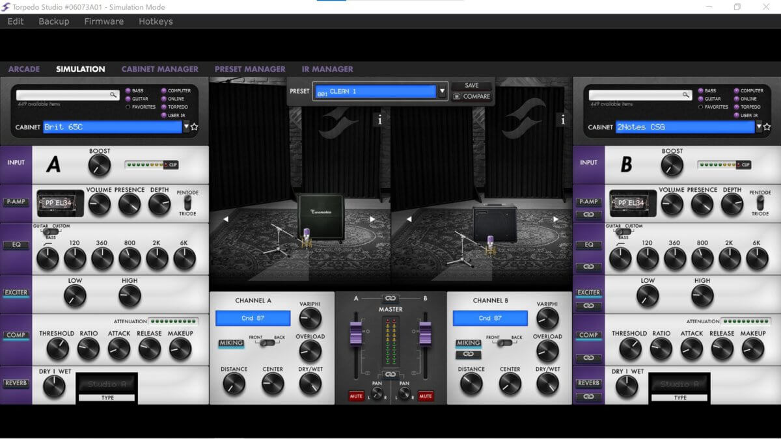Image resolution: width=781 pixels, height=439 pixels.
Task: Click the side A cabinet search field
Action: point(68,95)
